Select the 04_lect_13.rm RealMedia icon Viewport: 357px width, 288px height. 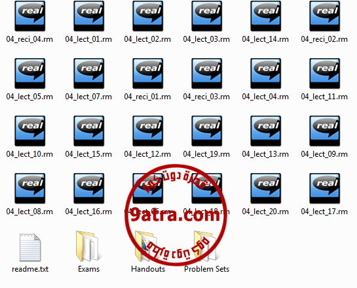(x=266, y=131)
